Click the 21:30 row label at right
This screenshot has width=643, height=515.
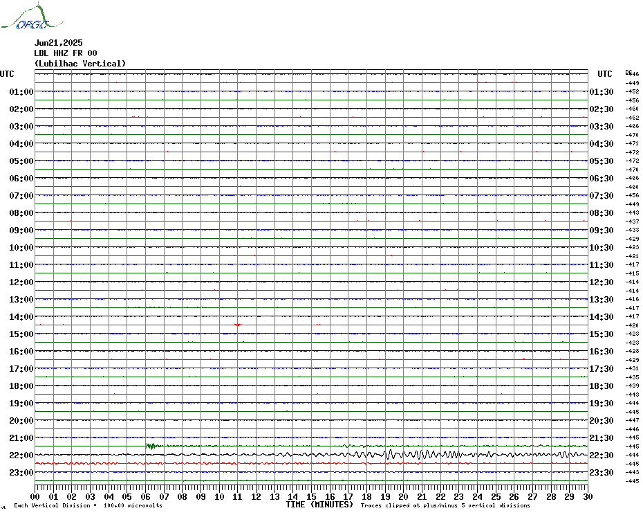(x=602, y=437)
